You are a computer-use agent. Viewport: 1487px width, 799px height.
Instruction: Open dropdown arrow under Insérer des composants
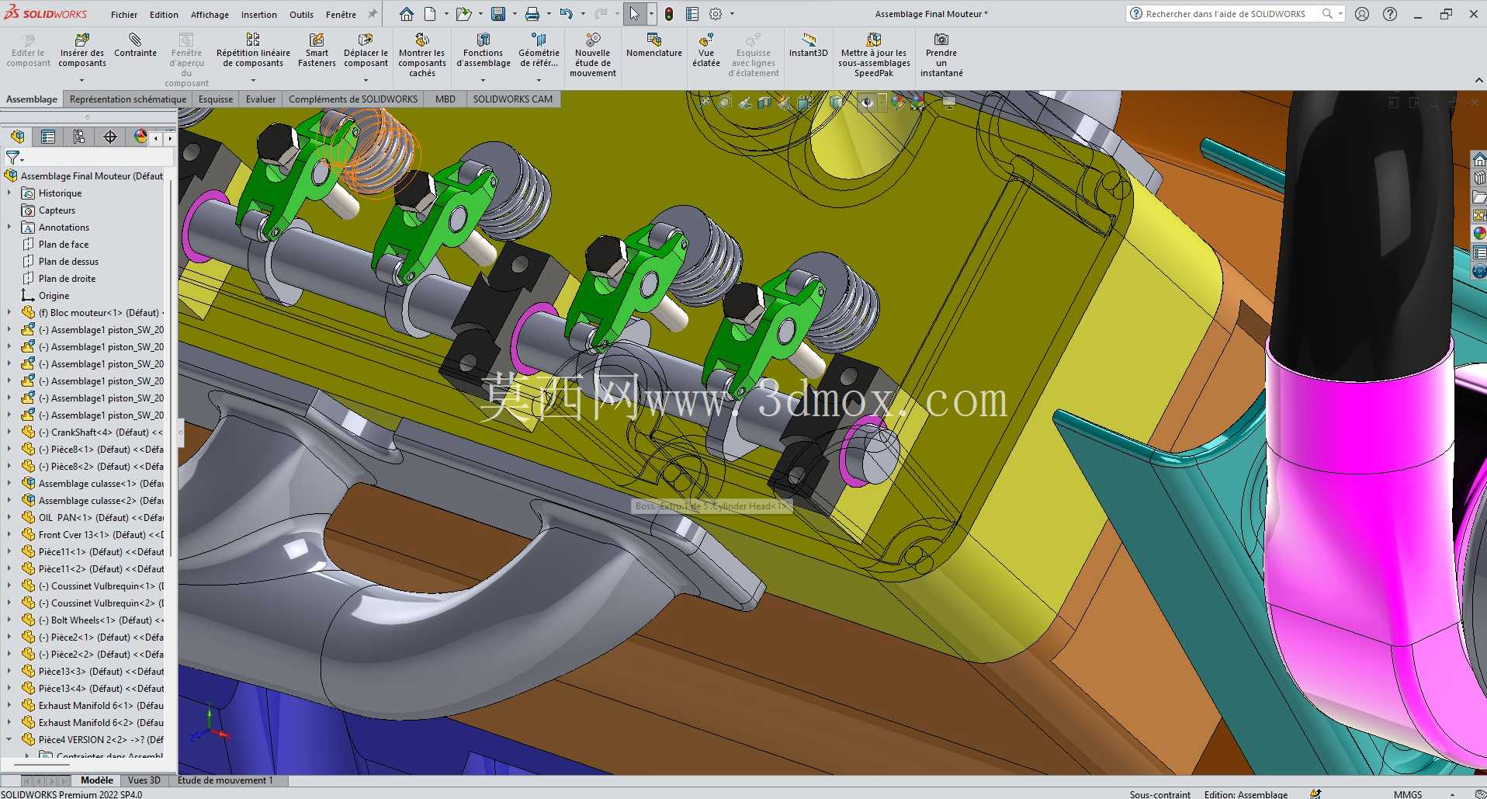pyautogui.click(x=81, y=80)
